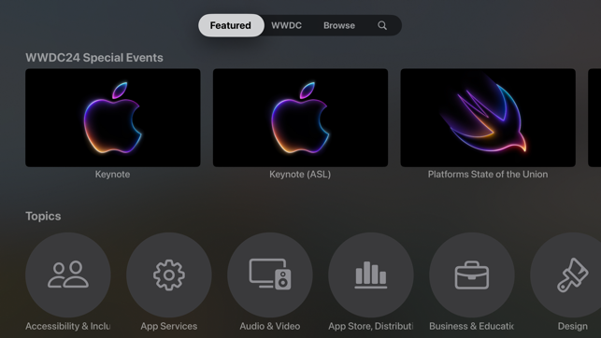Select the App Store bar chart icon
Viewport: 601px width, 338px height.
tap(371, 275)
